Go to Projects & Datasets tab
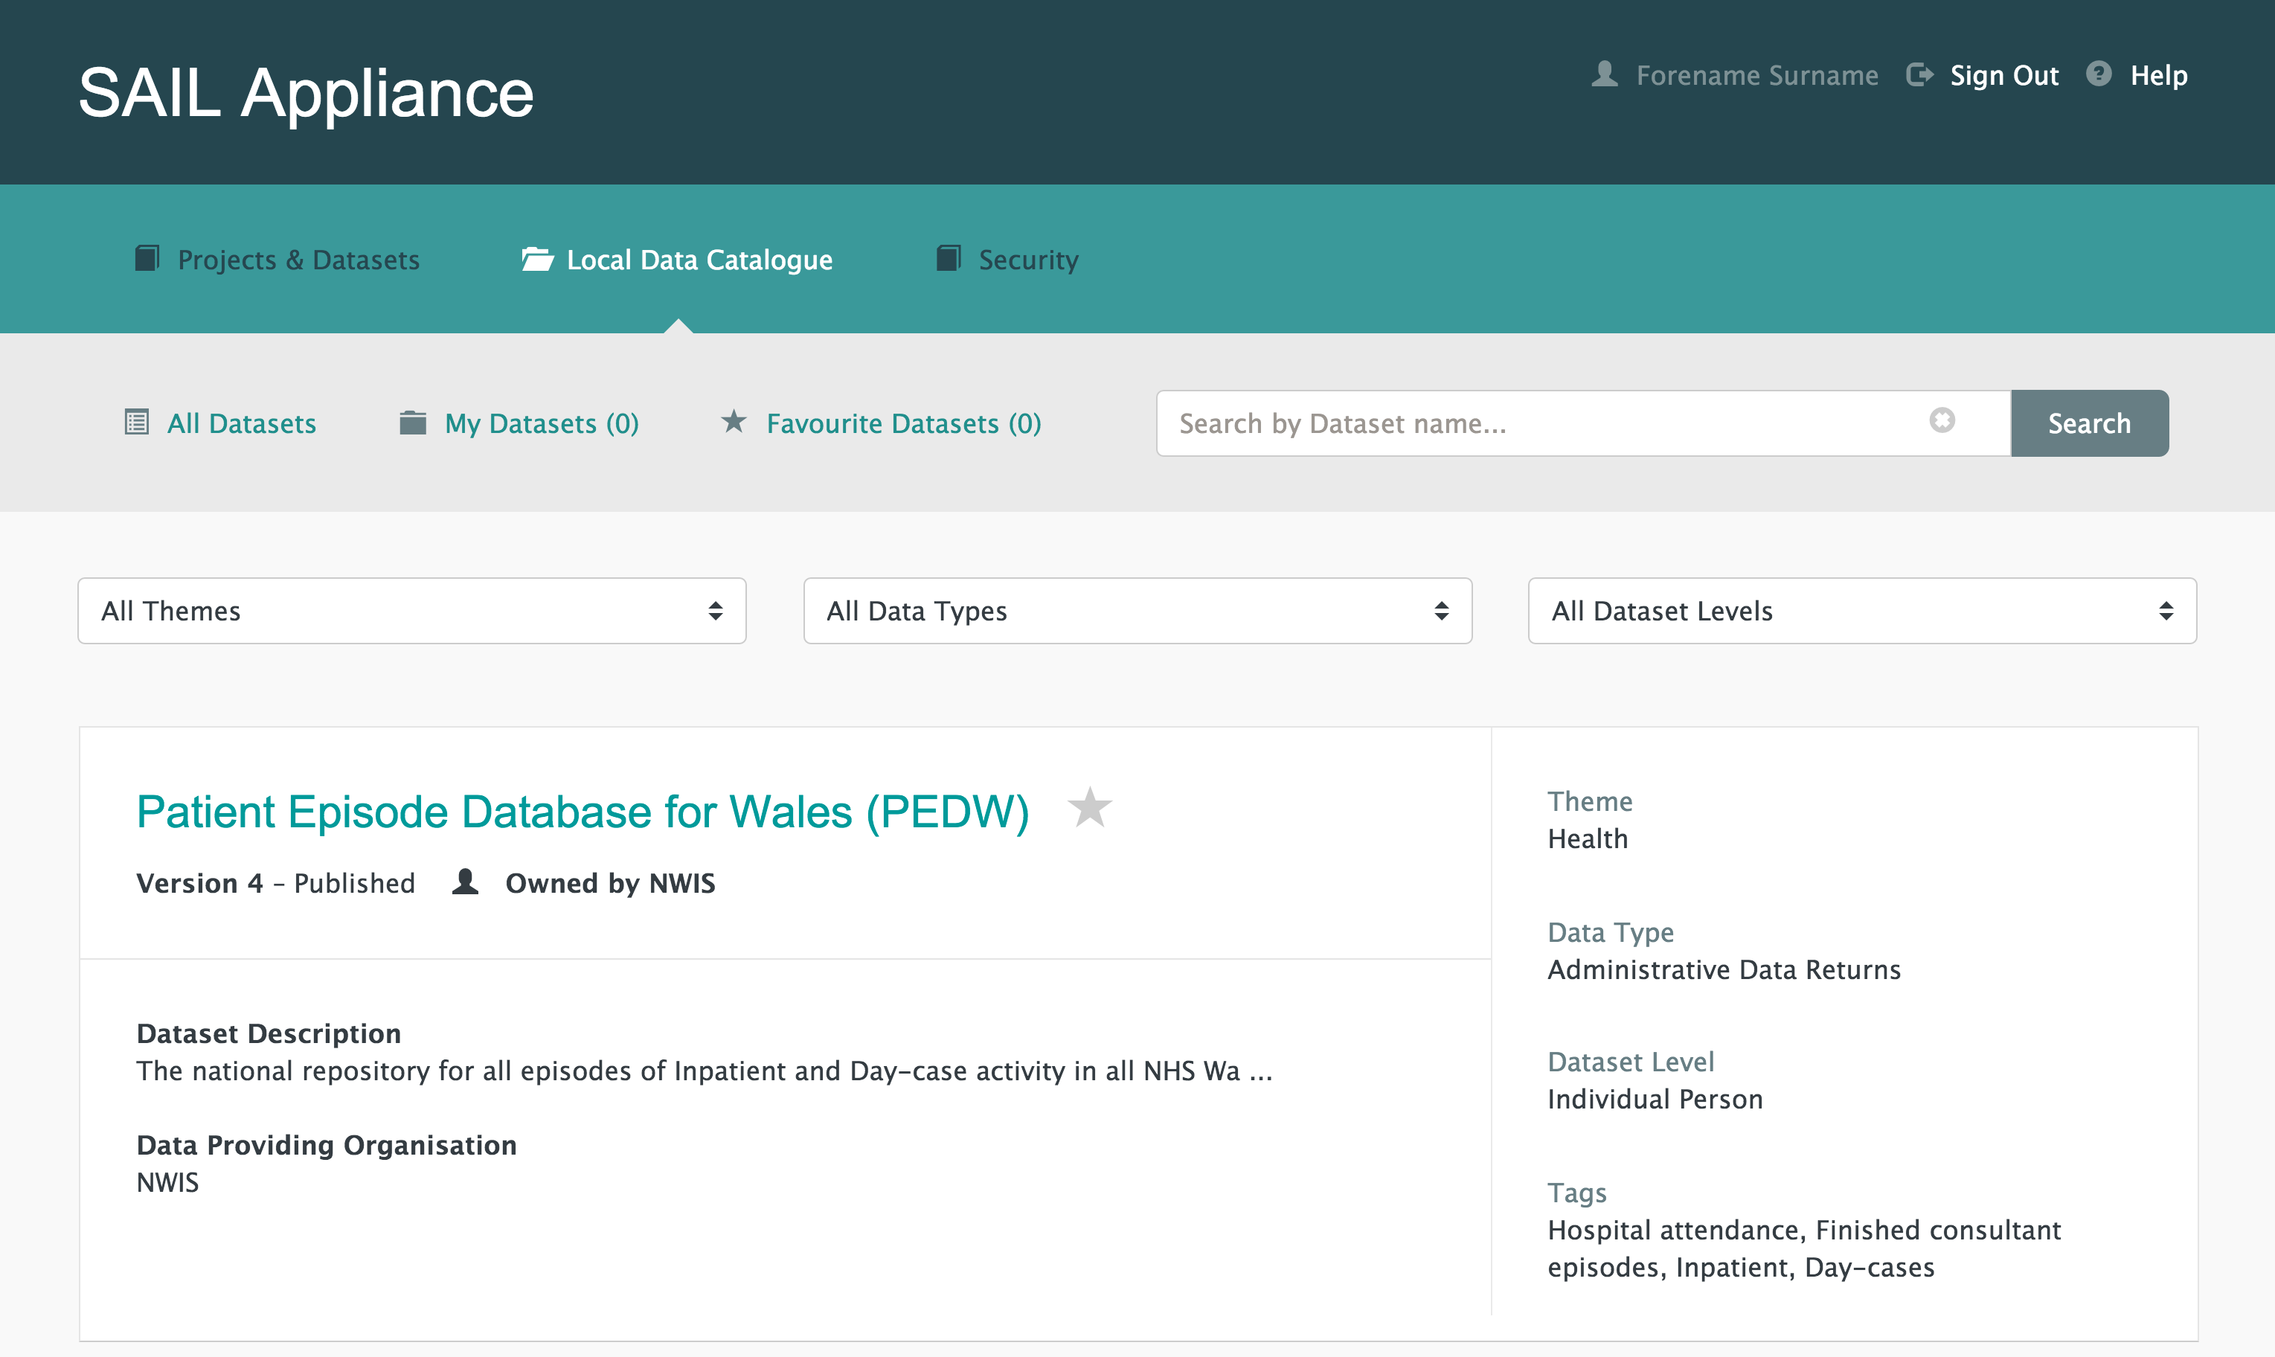 pos(298,260)
